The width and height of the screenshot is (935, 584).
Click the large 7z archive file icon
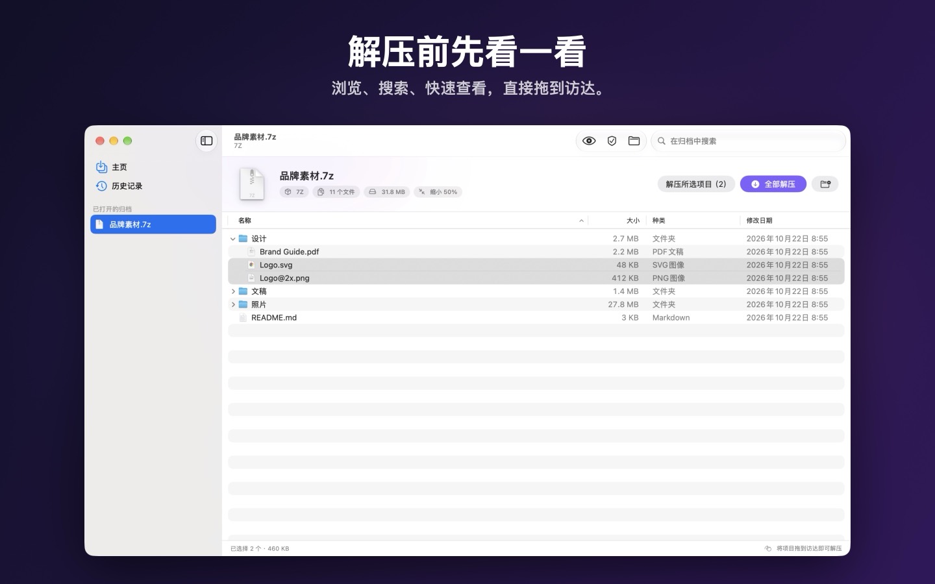click(x=252, y=184)
